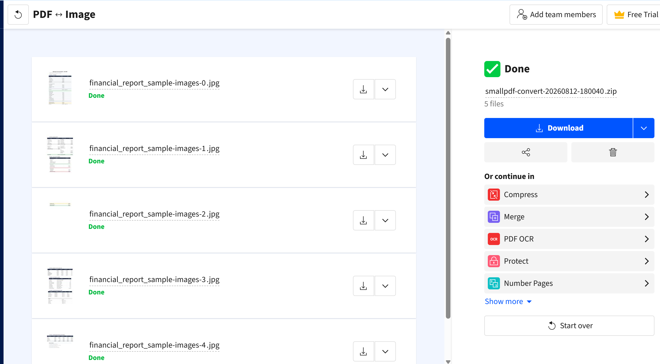Click Done status under images-2.jpg

(96, 227)
